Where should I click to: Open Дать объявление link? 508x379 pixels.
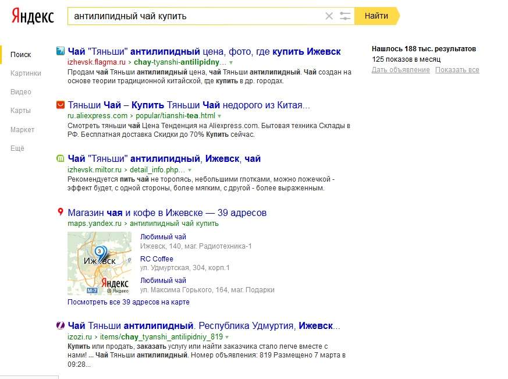(401, 70)
